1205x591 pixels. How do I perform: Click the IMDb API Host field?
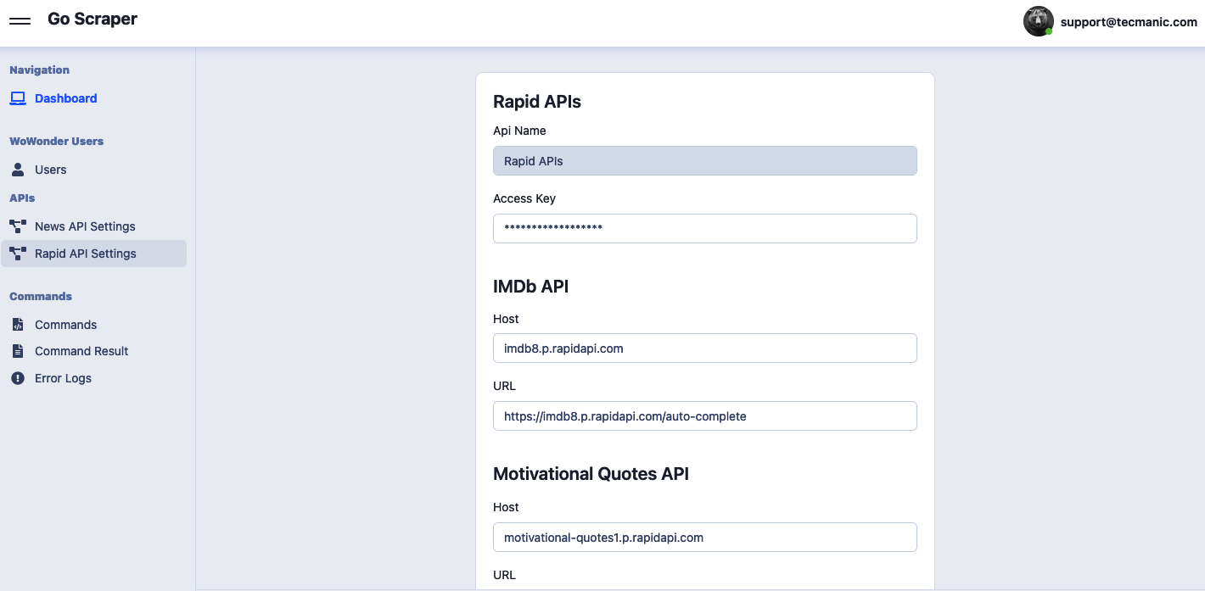[704, 348]
